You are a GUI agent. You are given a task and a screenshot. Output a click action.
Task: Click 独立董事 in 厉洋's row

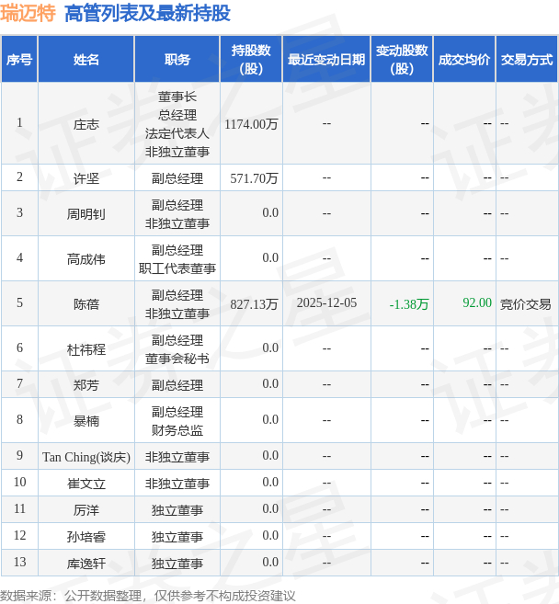177,510
